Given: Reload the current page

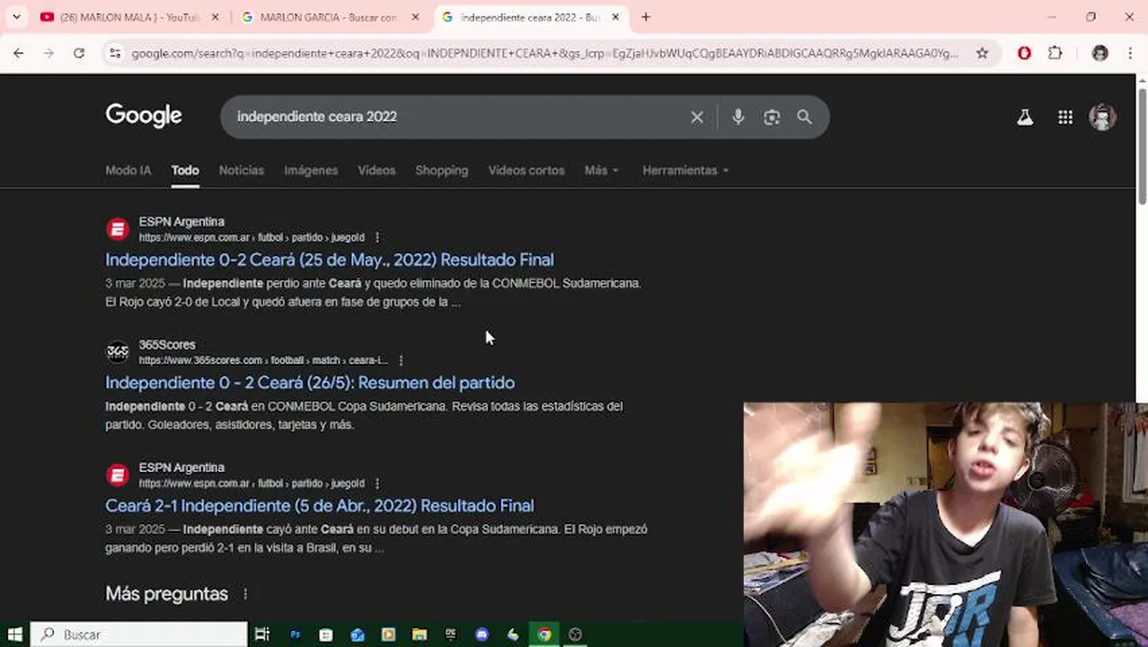Looking at the screenshot, I should [79, 53].
